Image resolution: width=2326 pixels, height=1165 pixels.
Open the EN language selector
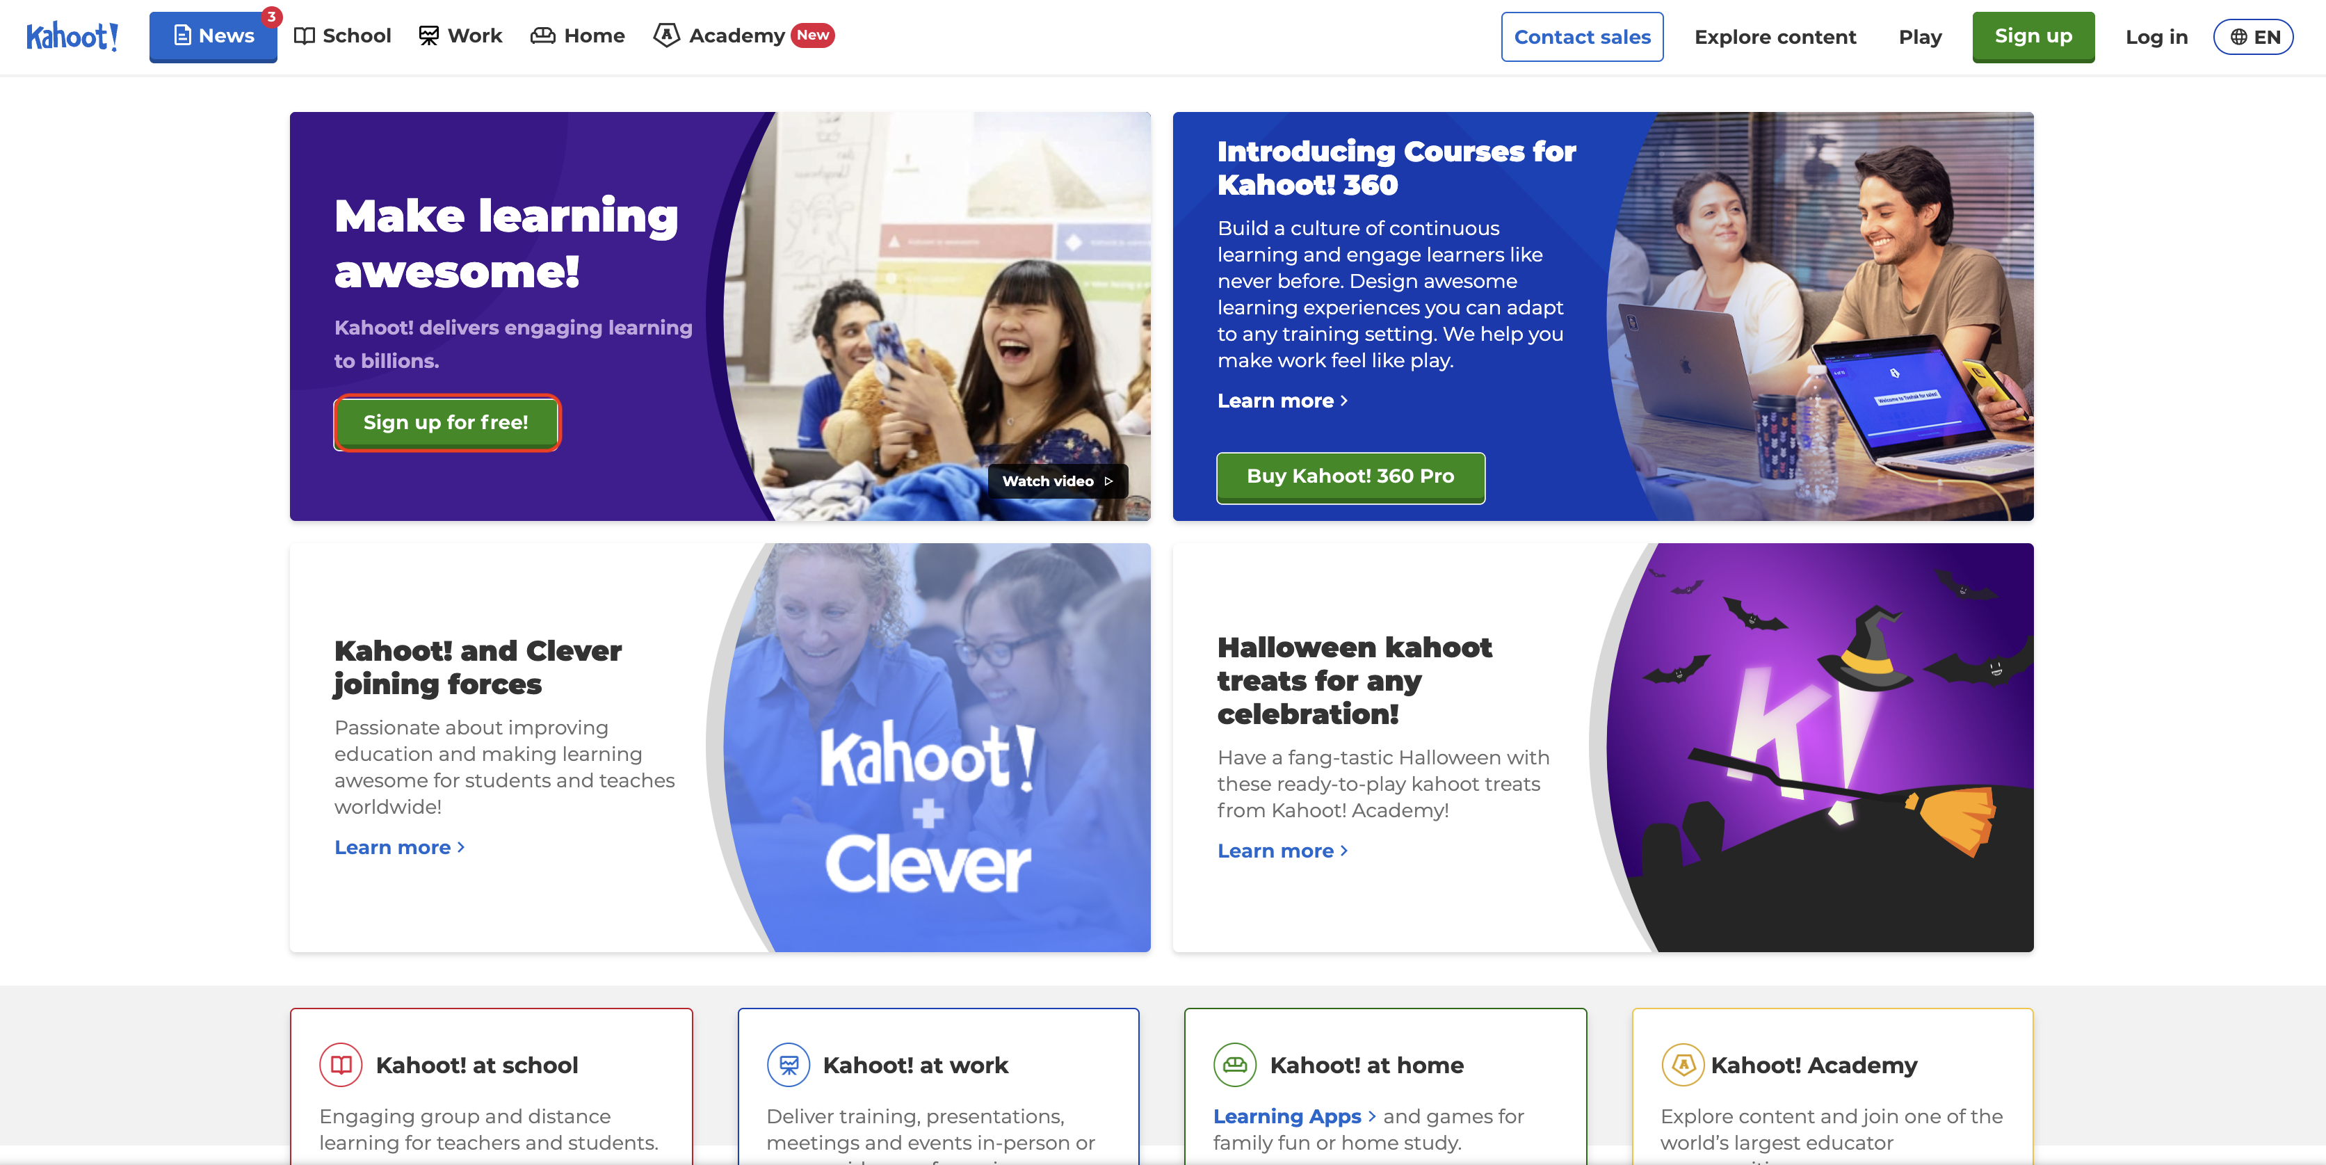tap(2253, 37)
